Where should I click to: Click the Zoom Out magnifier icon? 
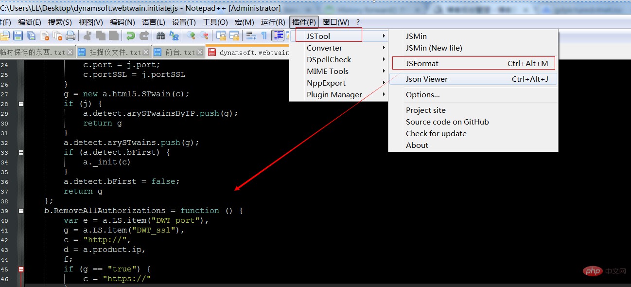click(204, 36)
